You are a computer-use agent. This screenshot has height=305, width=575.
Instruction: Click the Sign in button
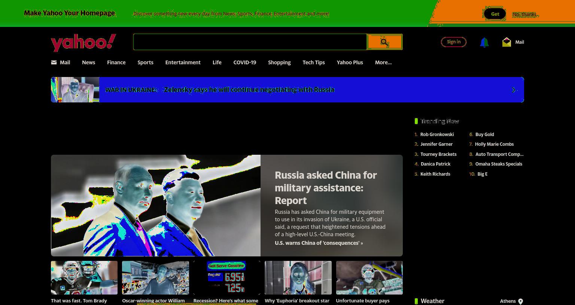click(x=454, y=42)
